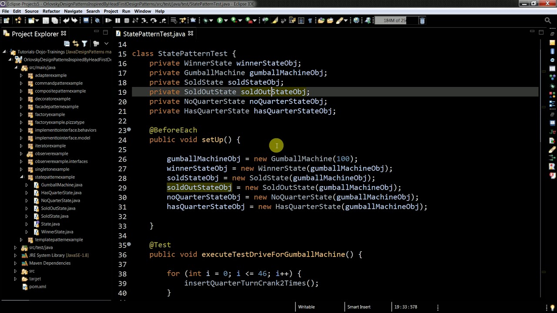Maximize the editor area
This screenshot has height=313, width=557.
[541, 32]
